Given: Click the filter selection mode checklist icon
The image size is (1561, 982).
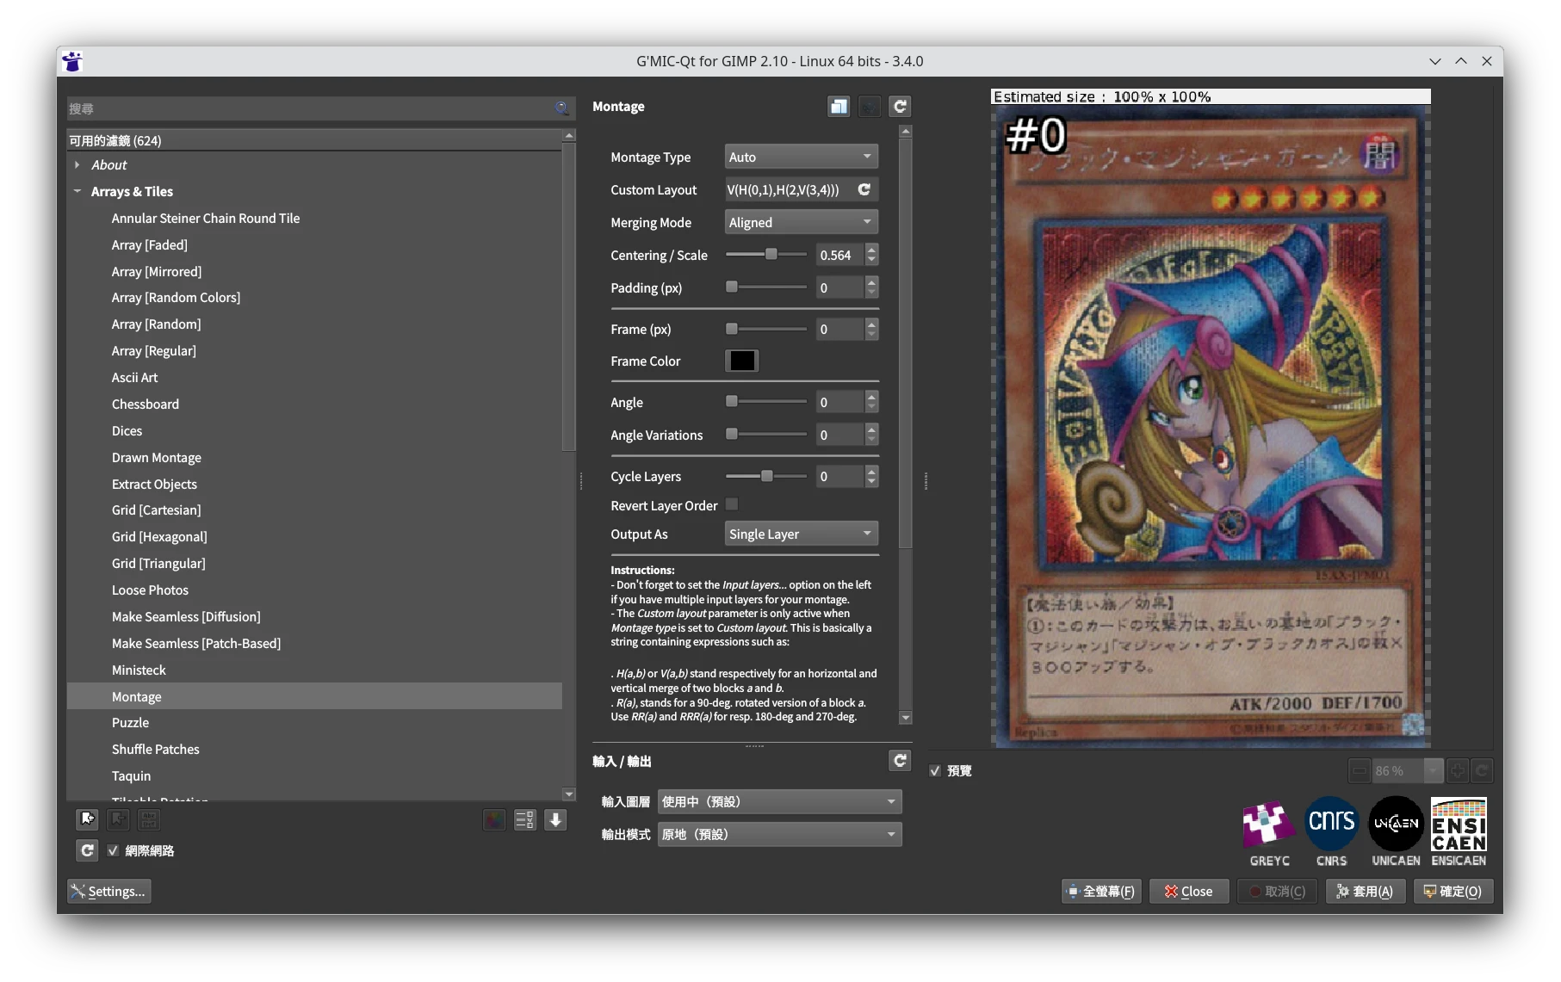Looking at the screenshot, I should pos(524,819).
